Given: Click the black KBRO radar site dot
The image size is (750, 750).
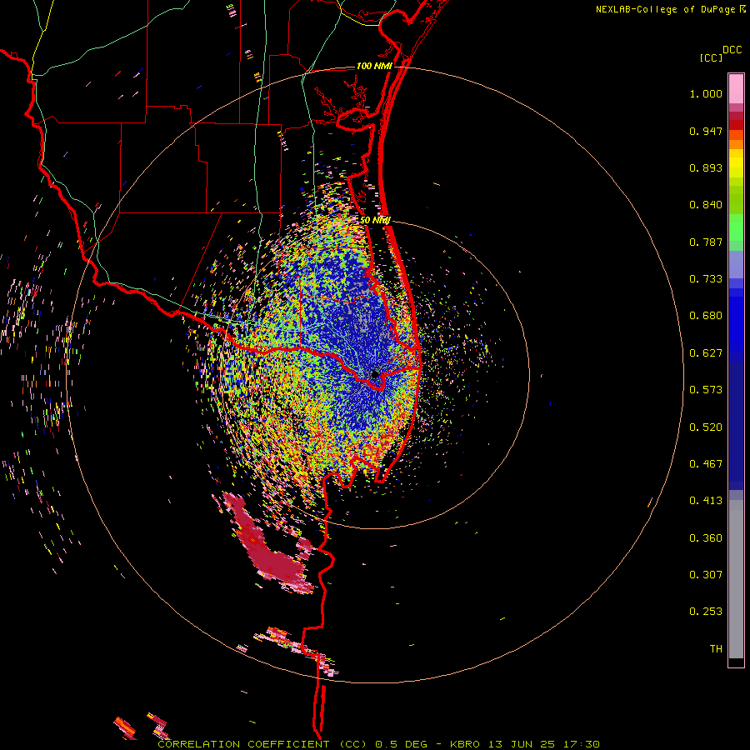Looking at the screenshot, I should point(375,374).
